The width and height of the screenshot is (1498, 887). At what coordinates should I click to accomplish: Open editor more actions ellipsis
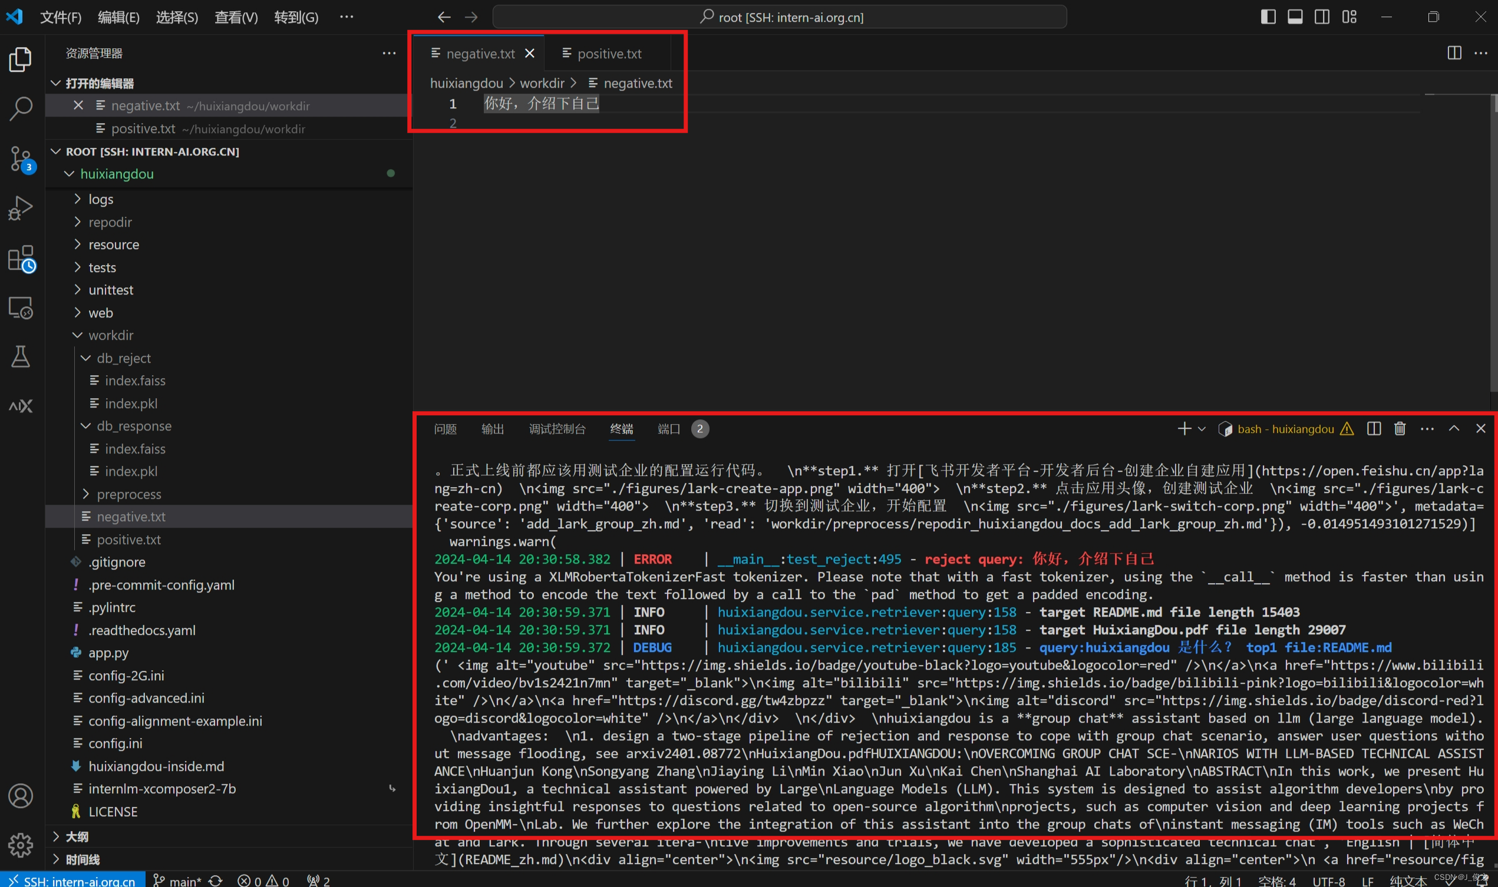1481,53
